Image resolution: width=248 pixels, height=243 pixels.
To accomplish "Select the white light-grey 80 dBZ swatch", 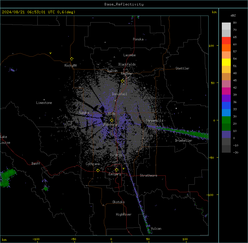I will [226, 26].
